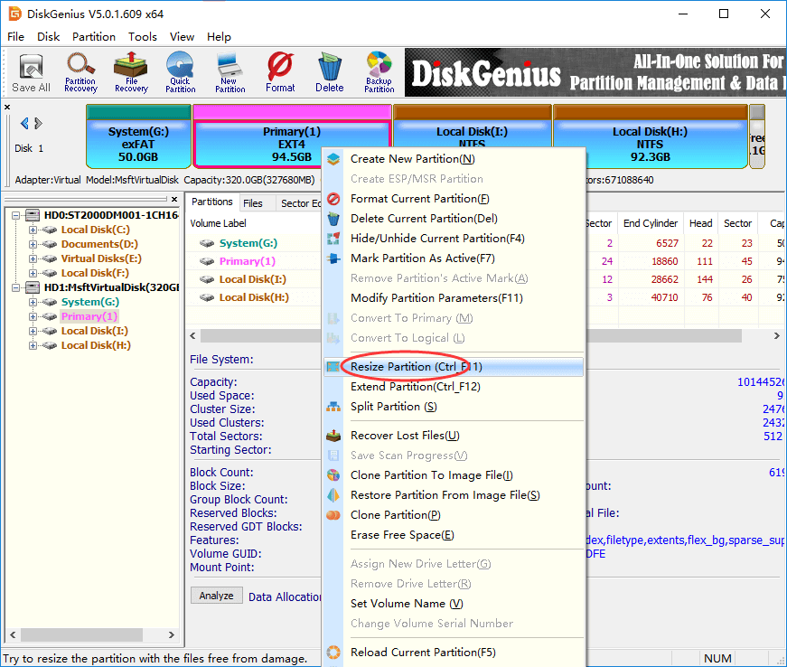
Task: Click New Partition toolbar icon
Action: click(x=230, y=72)
